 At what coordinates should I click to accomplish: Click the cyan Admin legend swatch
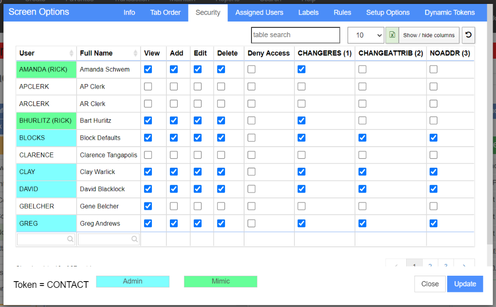pyautogui.click(x=132, y=282)
